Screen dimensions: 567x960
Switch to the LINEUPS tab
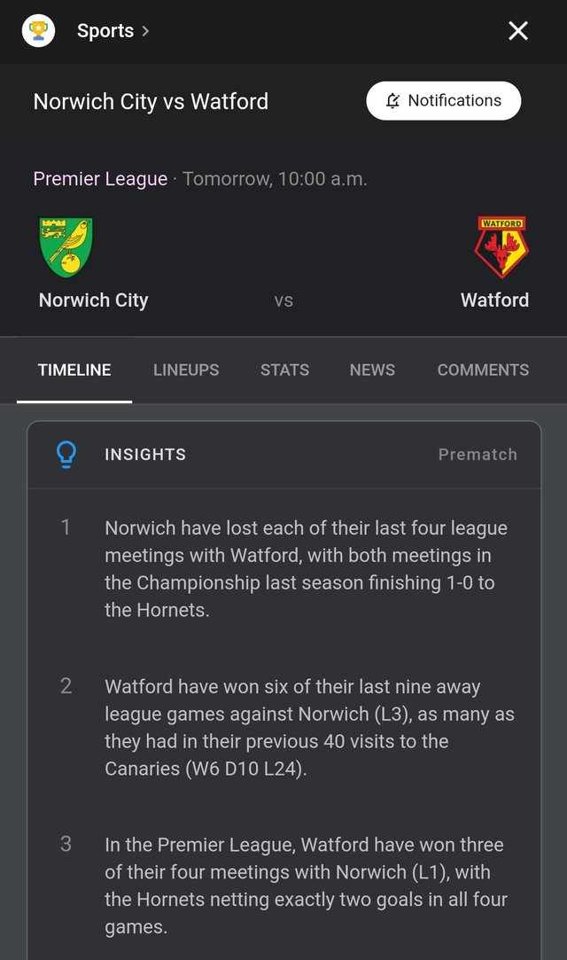click(x=186, y=370)
